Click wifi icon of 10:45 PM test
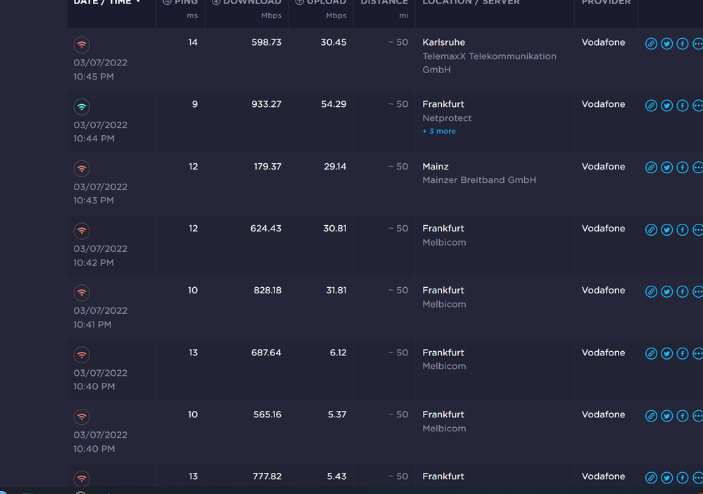The image size is (703, 494). [x=82, y=45]
